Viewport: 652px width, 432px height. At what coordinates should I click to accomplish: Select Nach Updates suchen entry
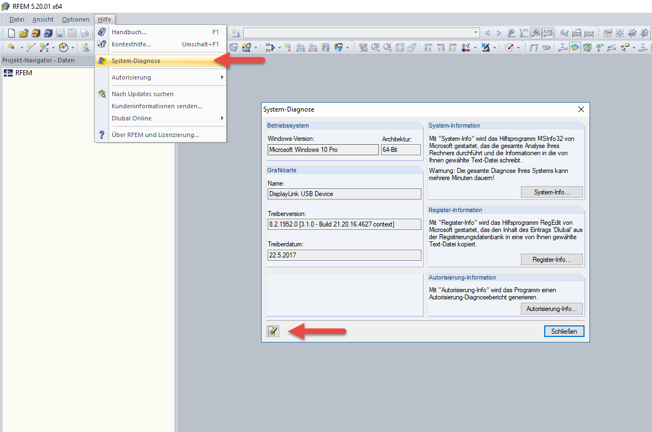(x=160, y=94)
